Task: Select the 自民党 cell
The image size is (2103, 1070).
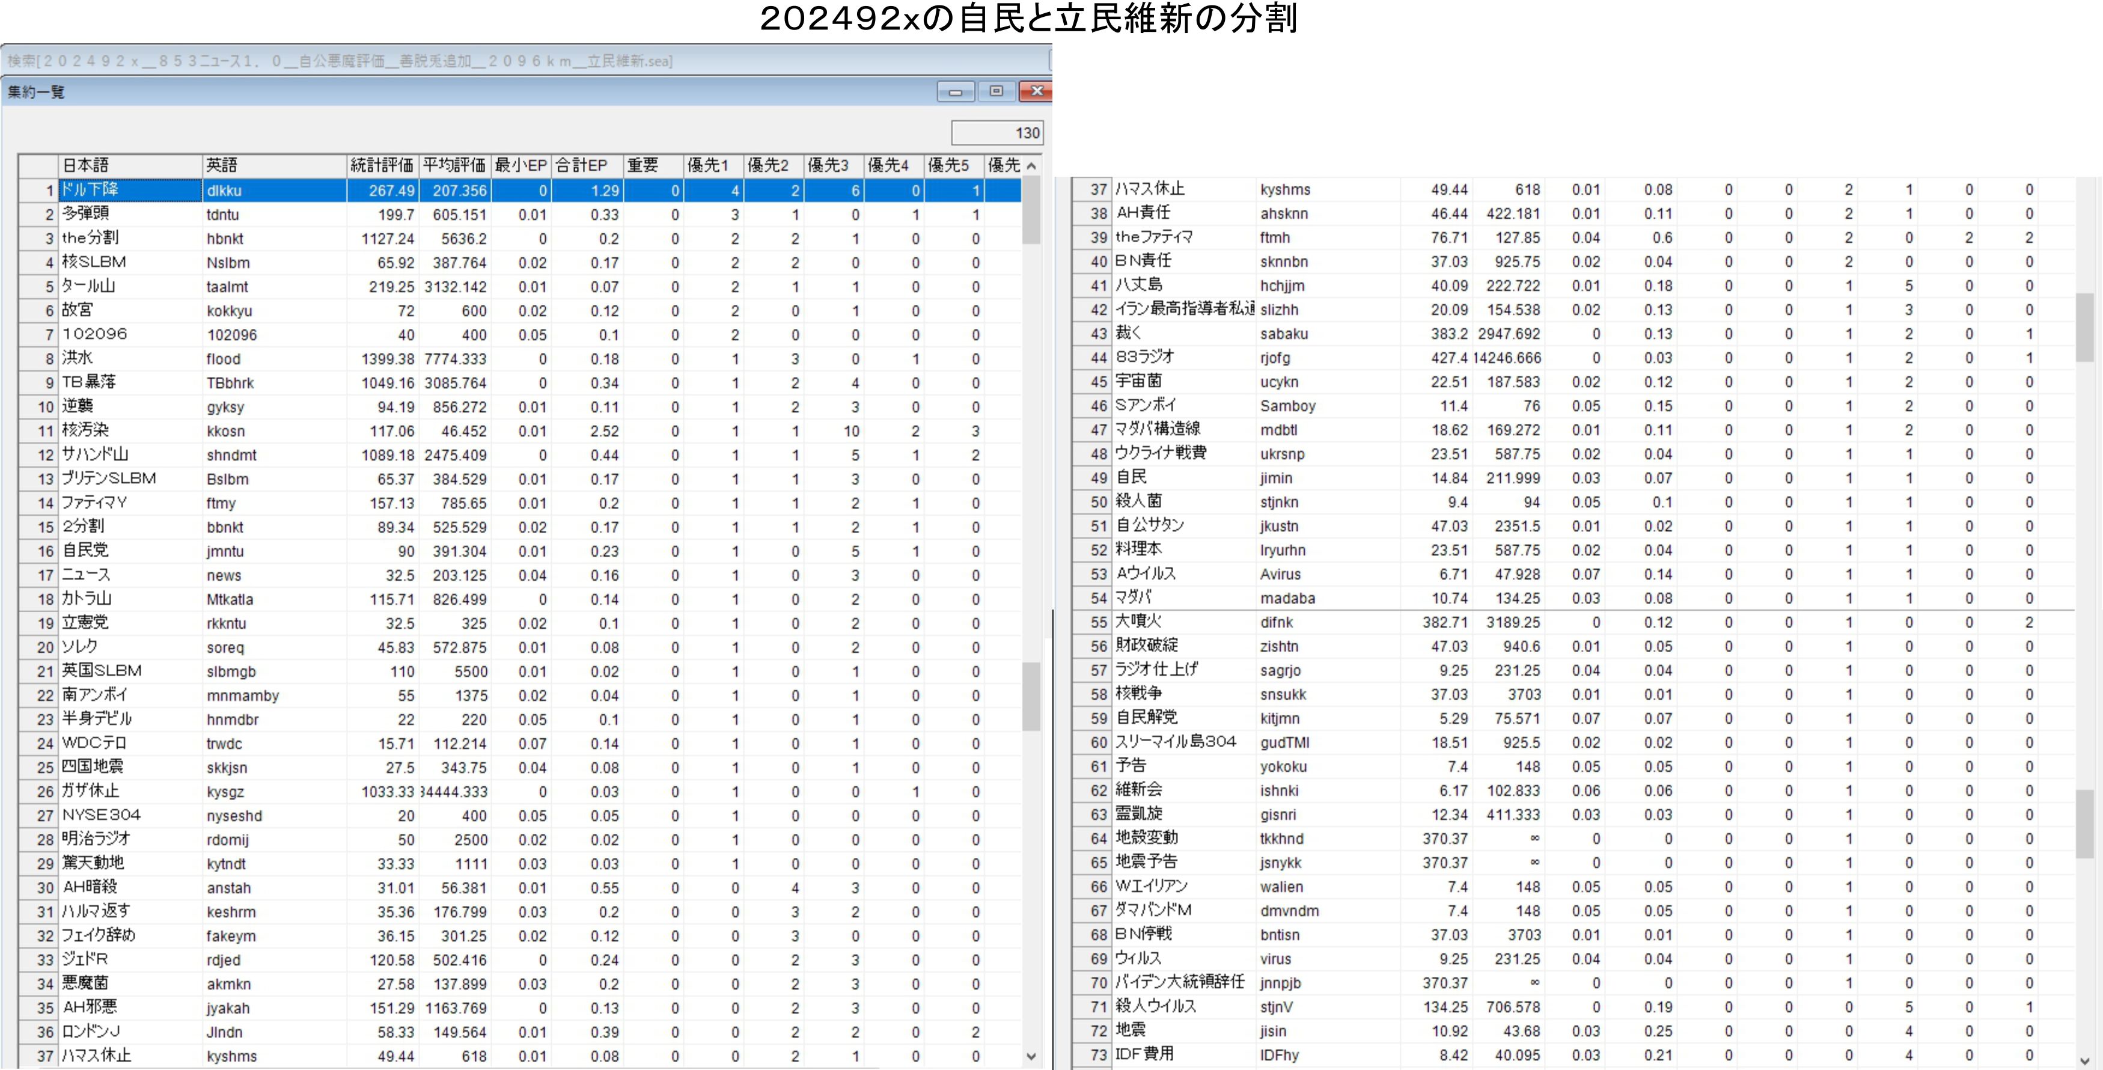Action: coord(130,551)
